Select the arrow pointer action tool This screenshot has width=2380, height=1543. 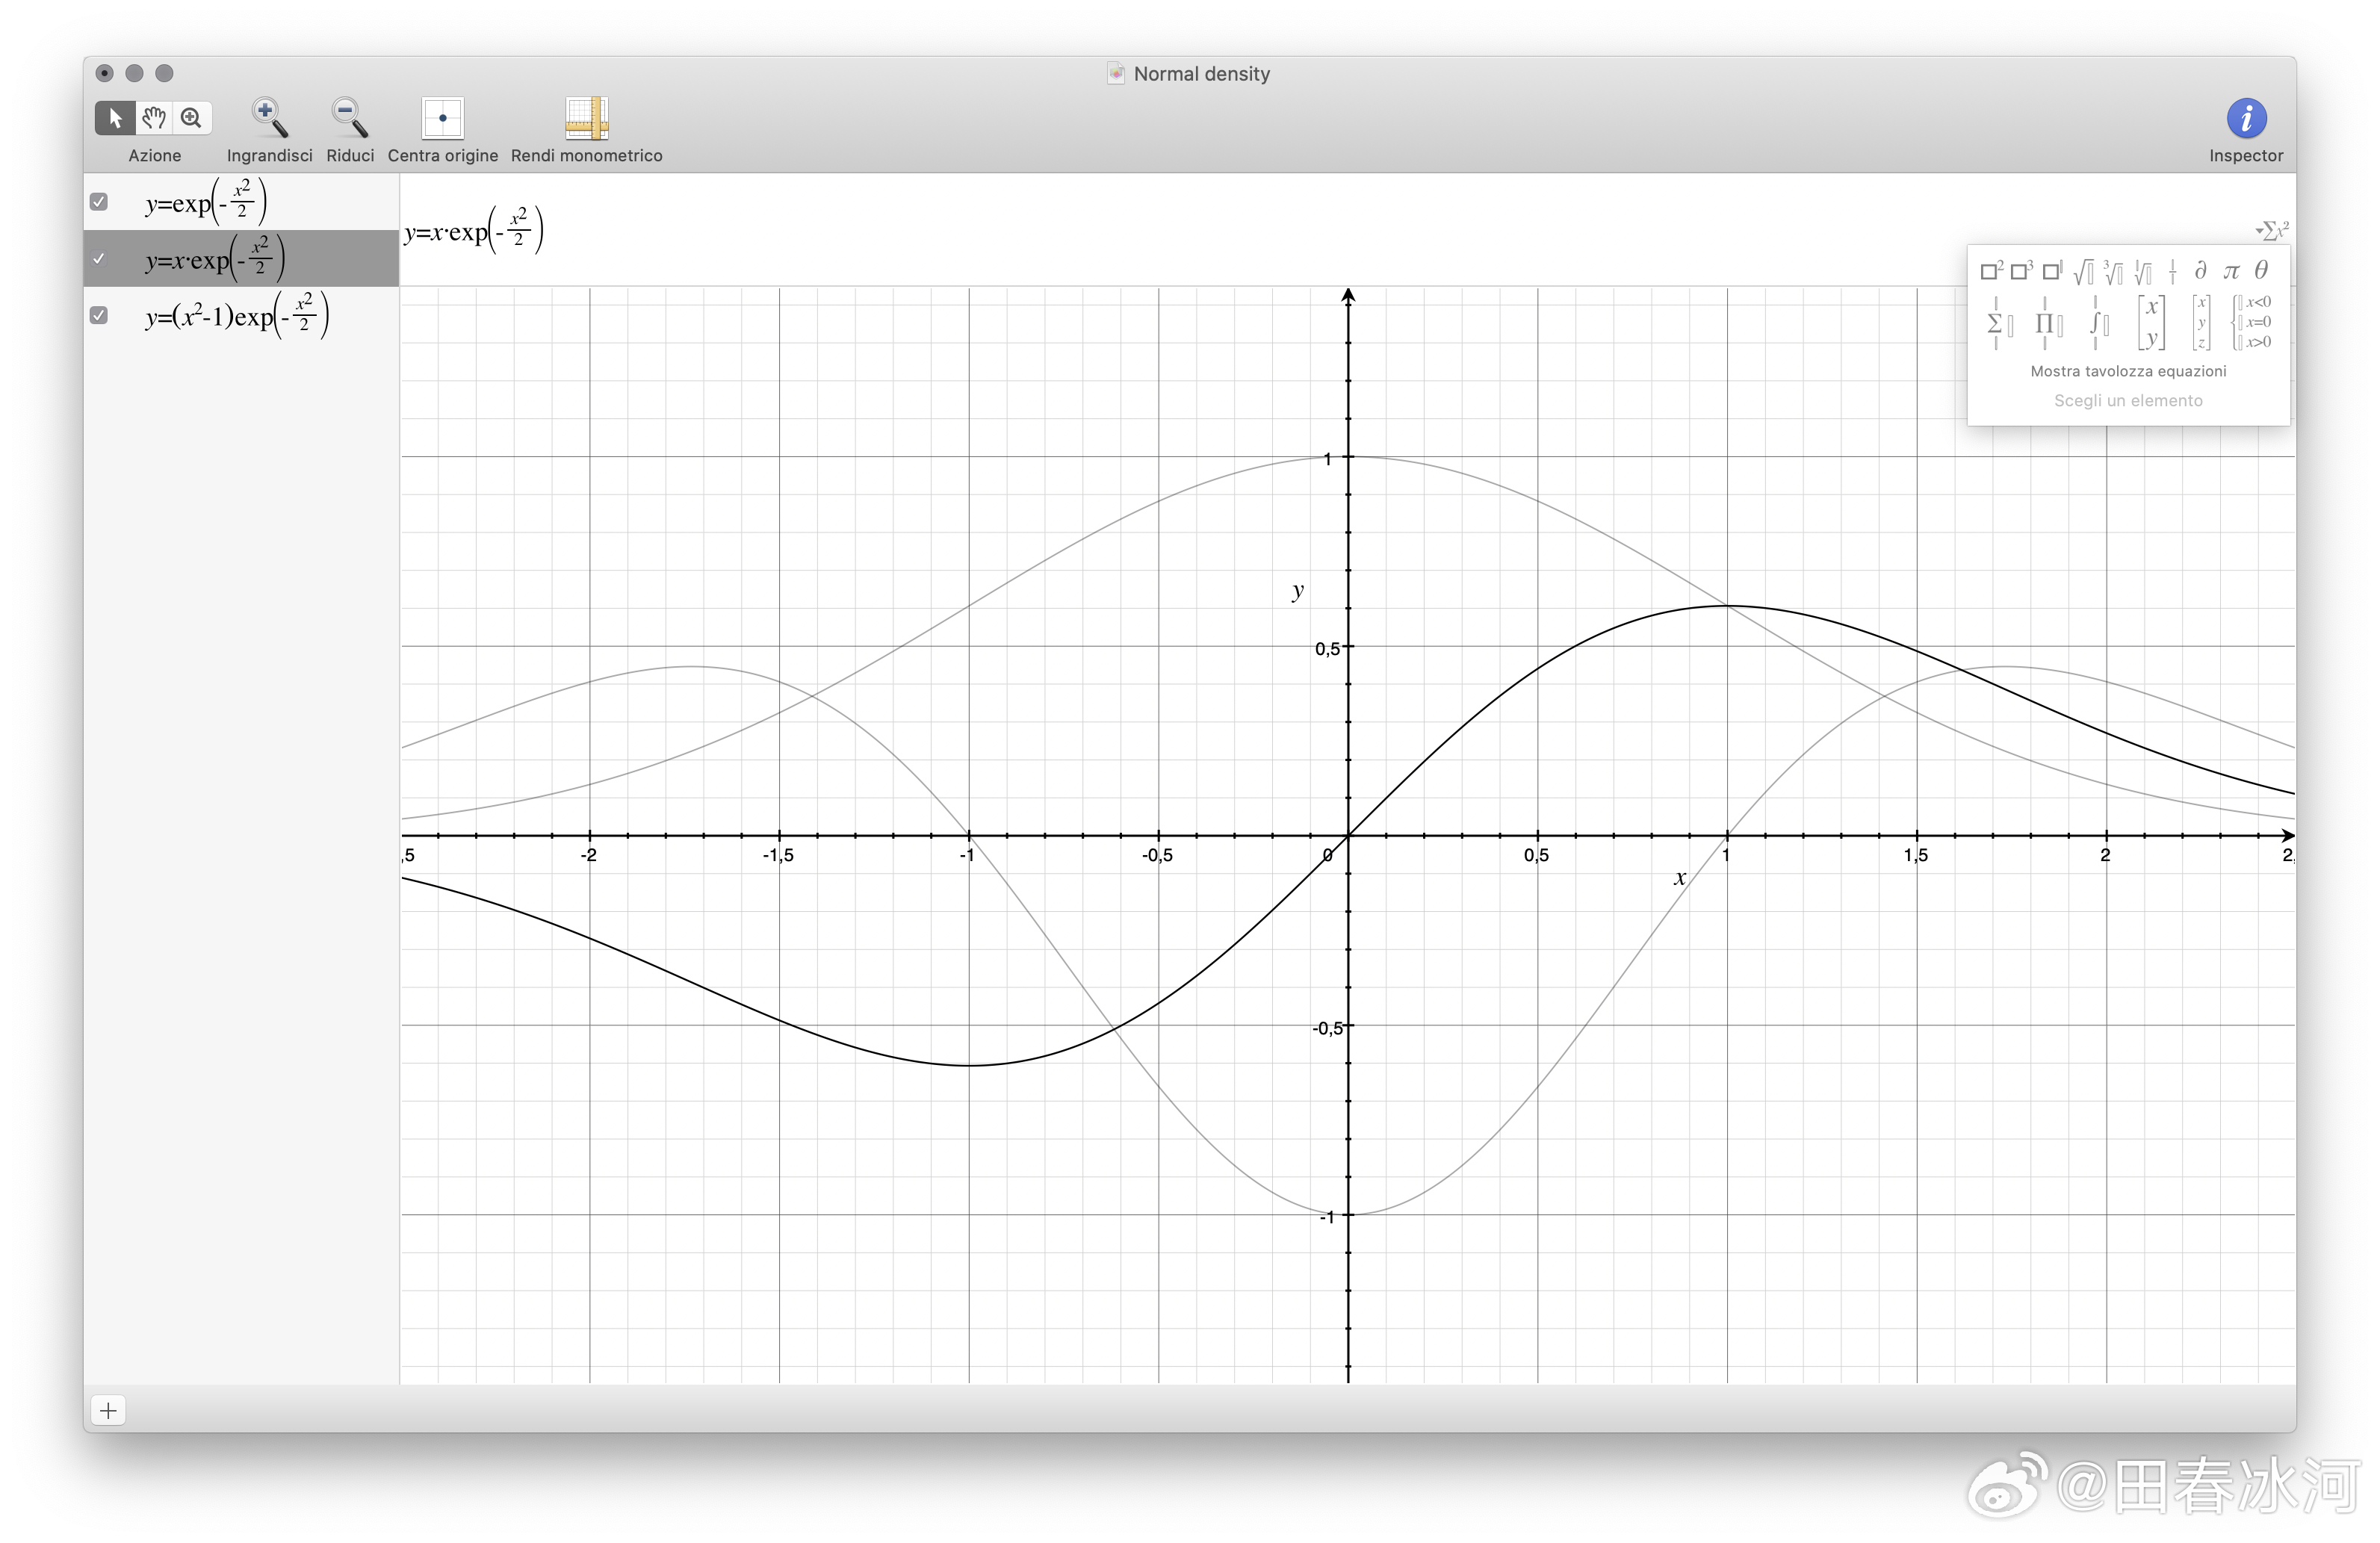point(115,118)
